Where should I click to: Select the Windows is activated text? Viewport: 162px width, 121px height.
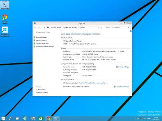coord(70,83)
